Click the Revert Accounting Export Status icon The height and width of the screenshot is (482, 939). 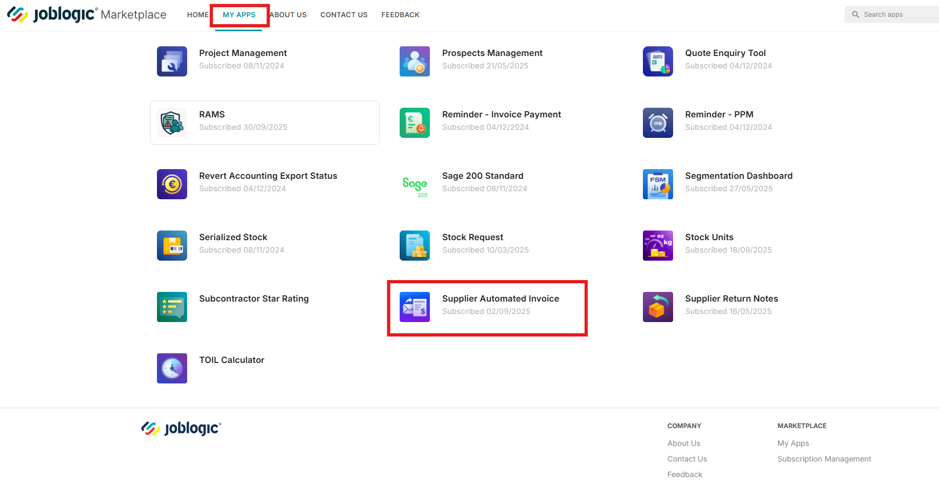pyautogui.click(x=172, y=184)
